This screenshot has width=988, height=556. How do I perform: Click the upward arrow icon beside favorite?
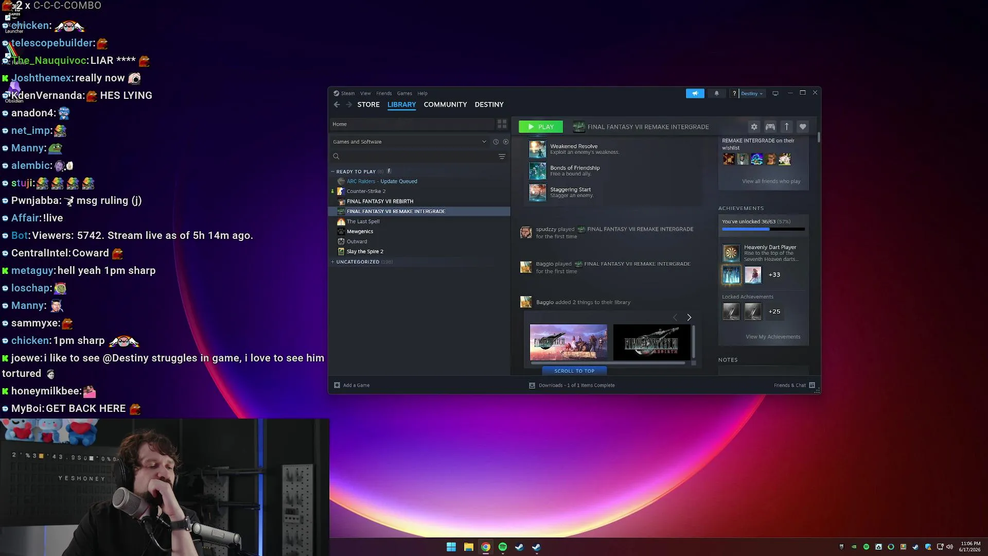(x=786, y=127)
